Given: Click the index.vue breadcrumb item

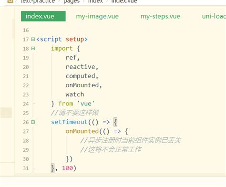Looking at the screenshot, I should tap(124, 1).
